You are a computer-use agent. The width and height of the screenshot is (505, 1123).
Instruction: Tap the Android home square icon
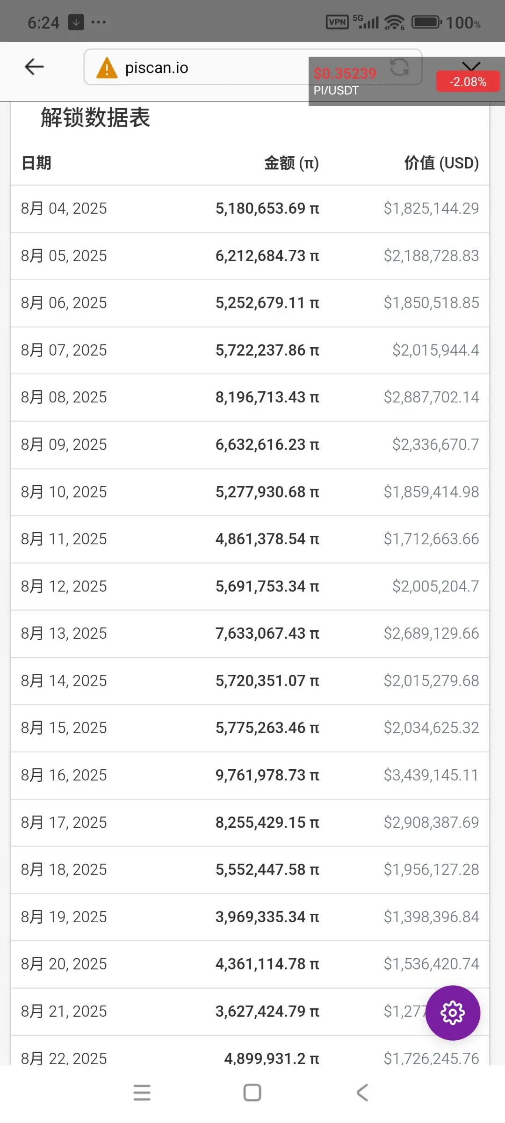252,1093
